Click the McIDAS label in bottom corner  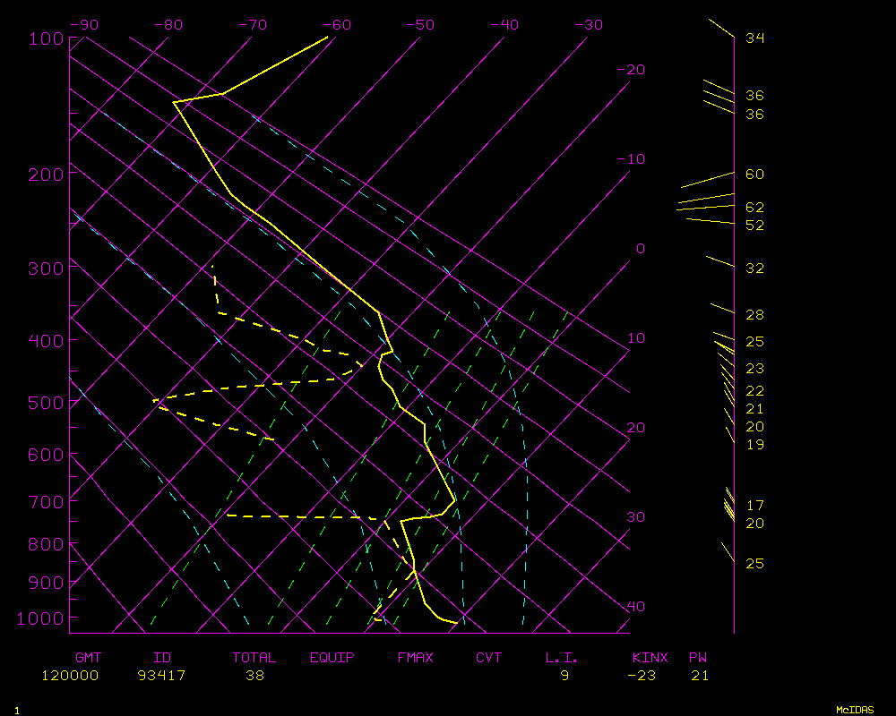[x=855, y=709]
